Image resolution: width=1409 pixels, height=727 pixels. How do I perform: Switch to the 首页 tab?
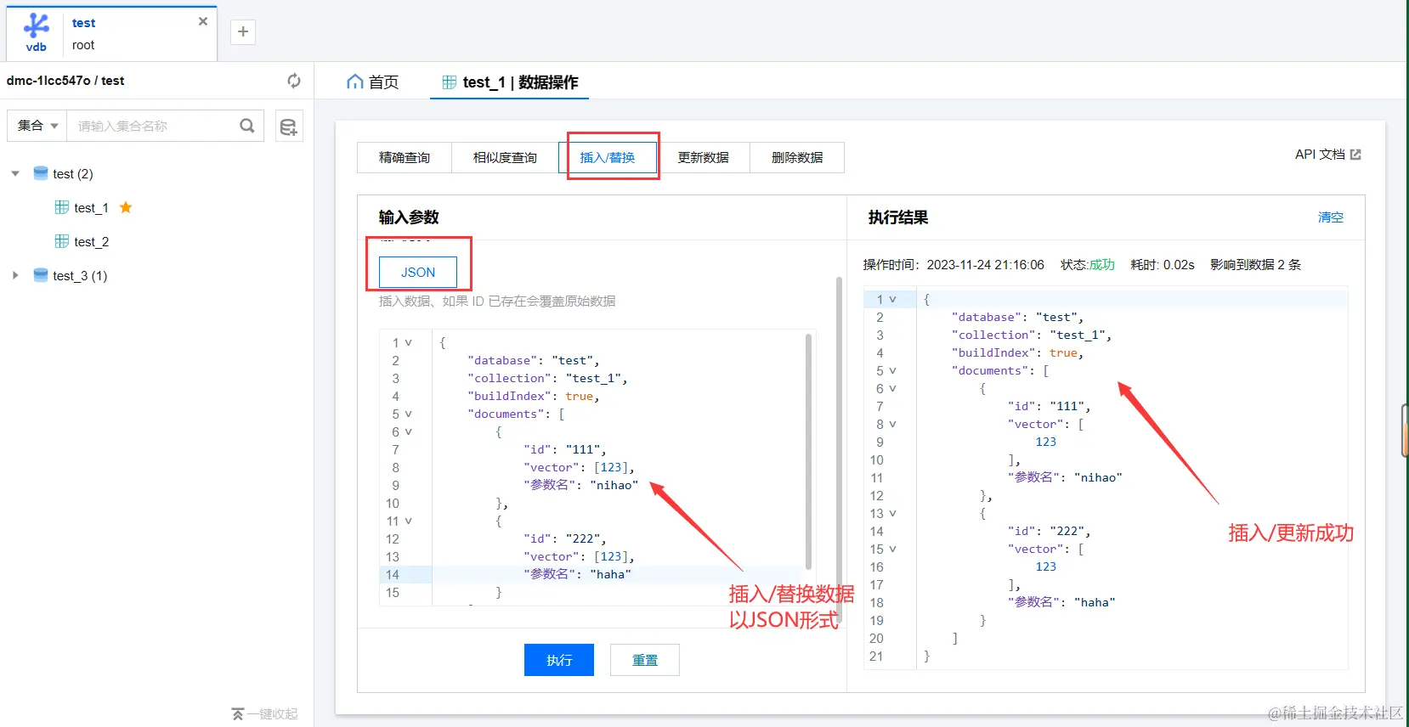pos(373,82)
